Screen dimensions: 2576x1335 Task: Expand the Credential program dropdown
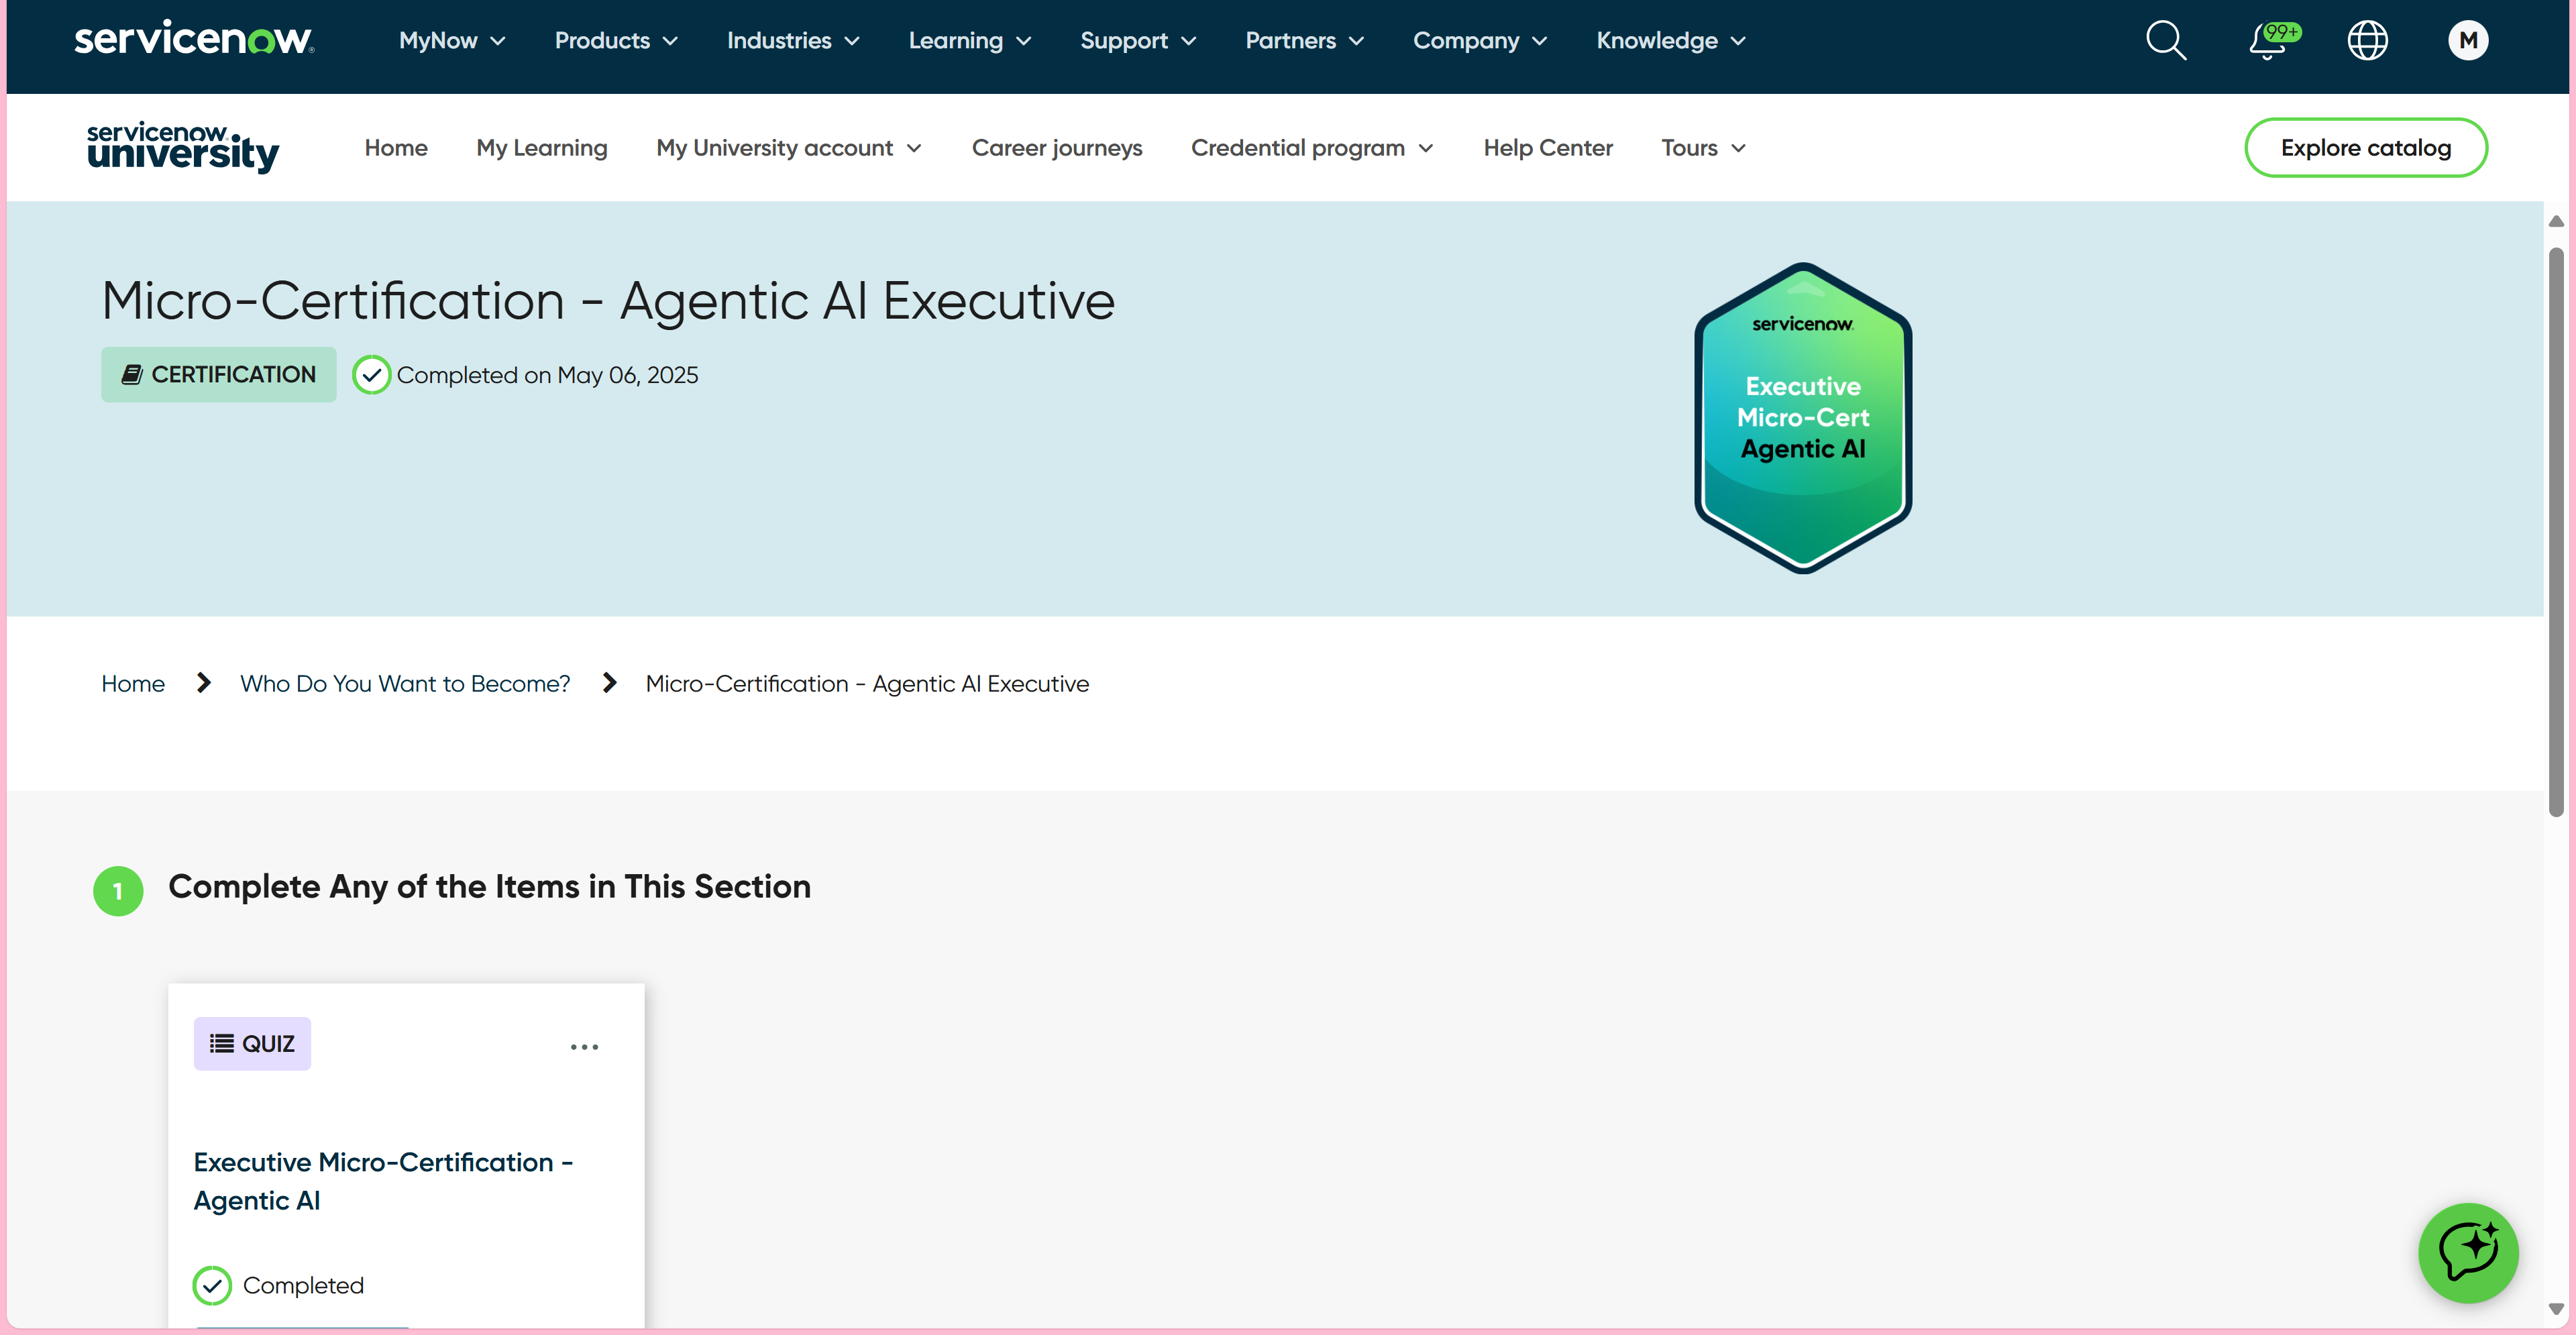tap(1312, 148)
